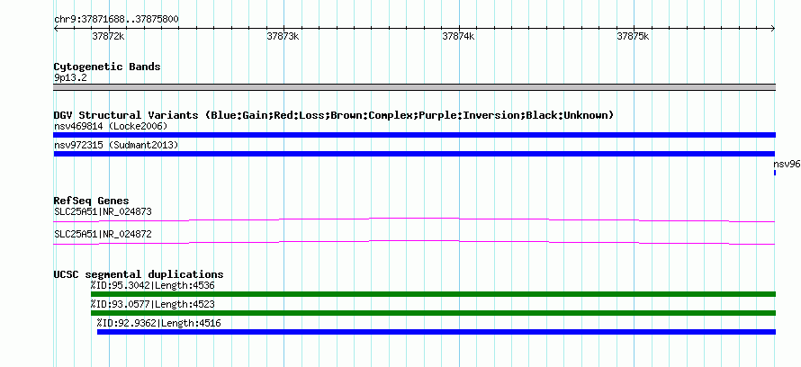Image resolution: width=801 pixels, height=367 pixels.
Task: Click the 9p13.2 band label
Action: click(70, 77)
